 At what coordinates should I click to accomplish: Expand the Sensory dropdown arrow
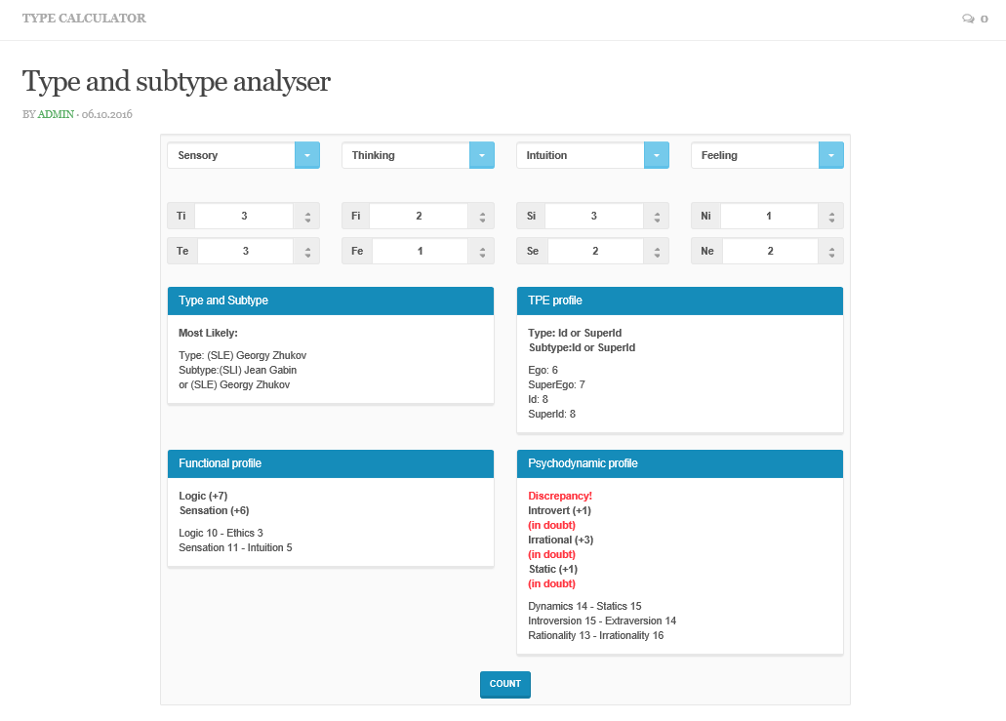coord(307,155)
